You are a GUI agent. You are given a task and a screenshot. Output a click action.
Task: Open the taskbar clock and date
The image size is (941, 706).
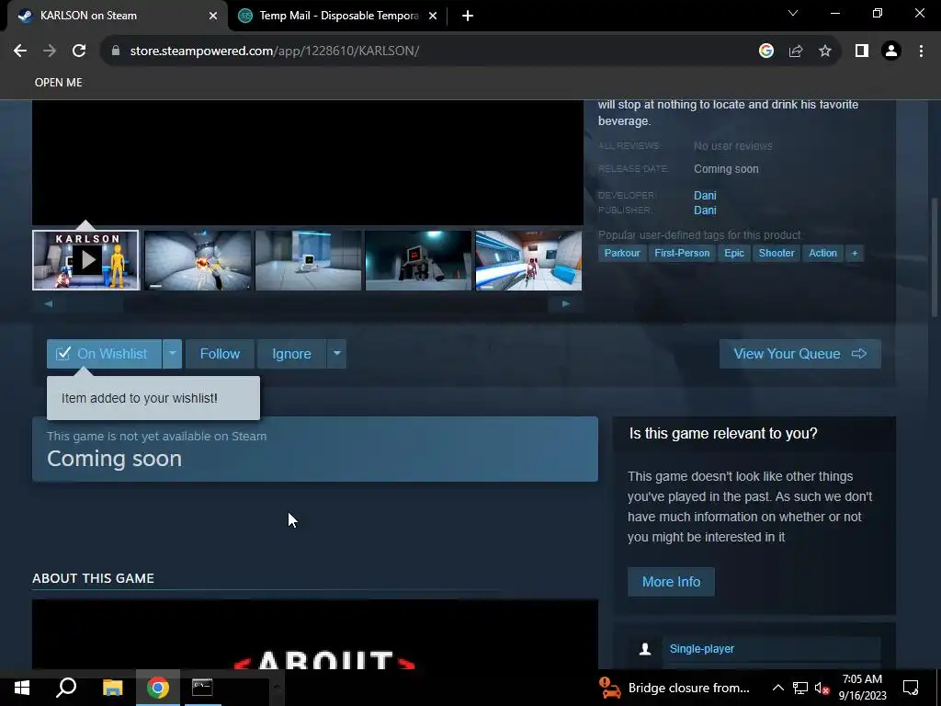pos(862,688)
